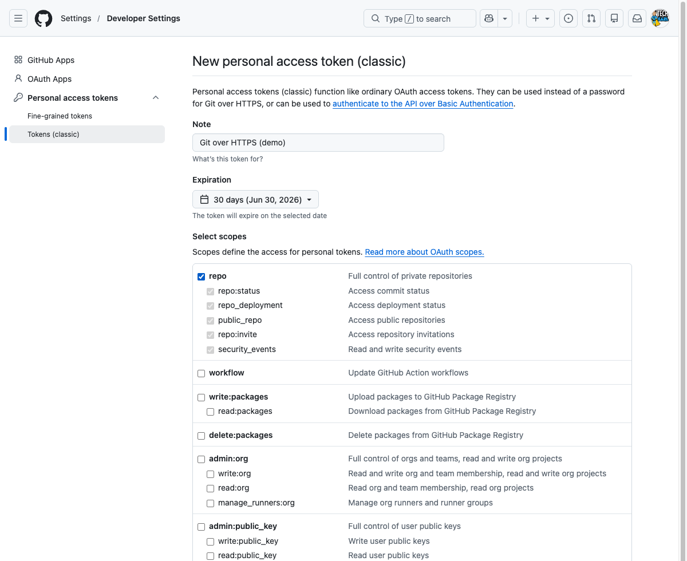Open the user avatar menu
Screen dimensions: 687x561
(x=660, y=18)
